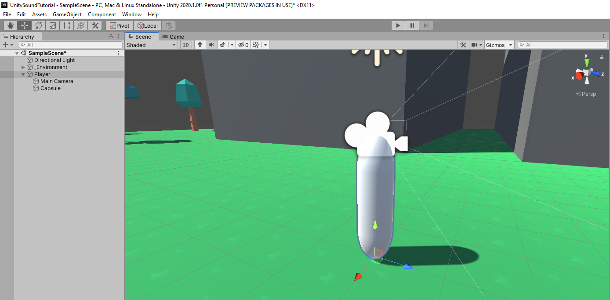Open the GameObject menu
Viewport: 610px width, 300px height.
coord(67,14)
